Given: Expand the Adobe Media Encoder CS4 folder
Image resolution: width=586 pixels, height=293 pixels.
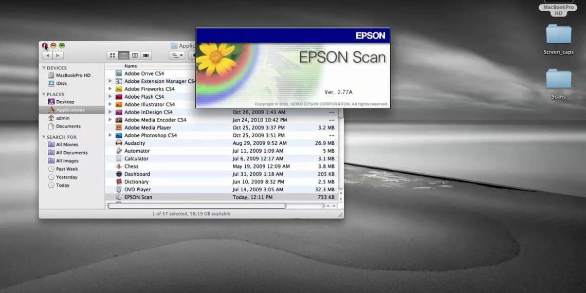Looking at the screenshot, I should [x=110, y=120].
